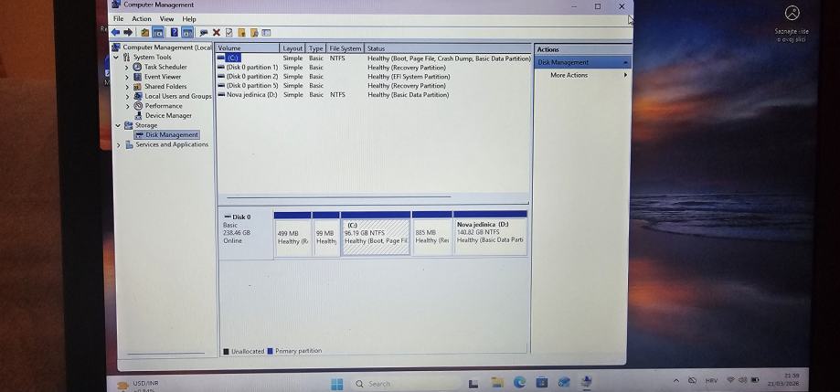840x392 pixels.
Task: Open the More Actions submenu arrow
Action: pos(625,75)
